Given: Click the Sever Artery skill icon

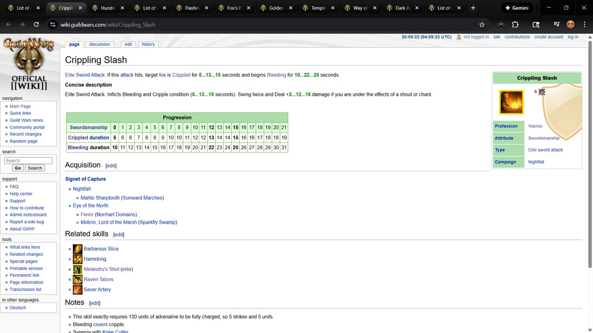Looking at the screenshot, I should [x=77, y=289].
